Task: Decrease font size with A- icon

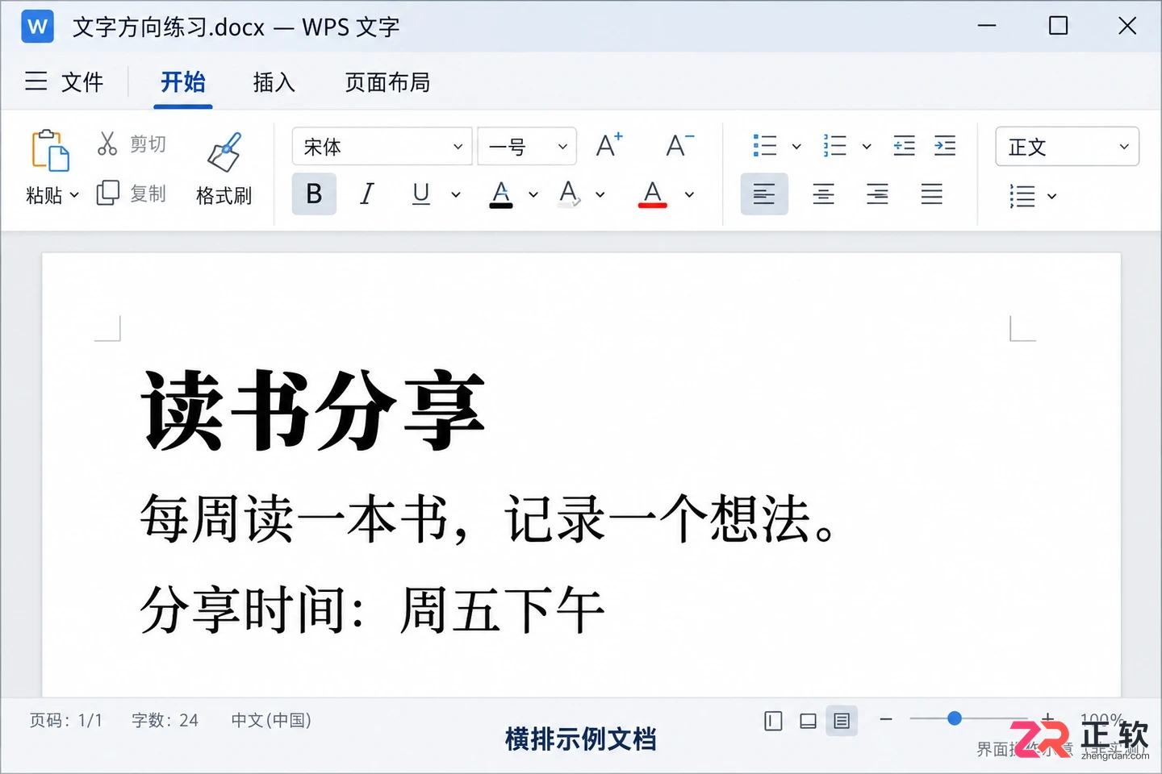Action: [679, 145]
